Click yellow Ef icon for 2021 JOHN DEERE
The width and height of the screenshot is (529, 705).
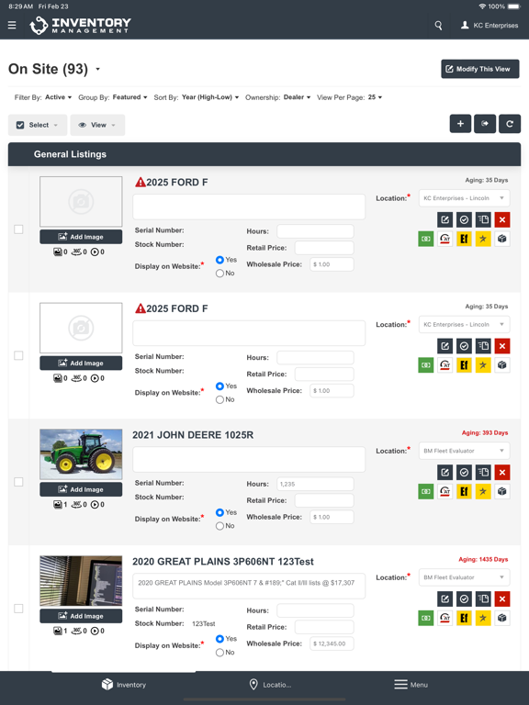pyautogui.click(x=464, y=491)
